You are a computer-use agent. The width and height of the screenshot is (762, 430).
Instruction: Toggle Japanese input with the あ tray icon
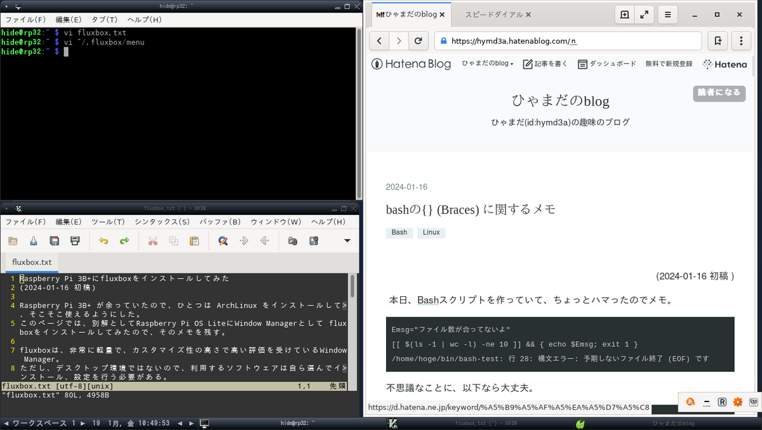(x=690, y=402)
